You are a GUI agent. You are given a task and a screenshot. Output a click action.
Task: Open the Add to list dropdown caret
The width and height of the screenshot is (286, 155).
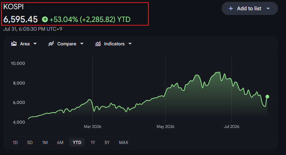268,8
